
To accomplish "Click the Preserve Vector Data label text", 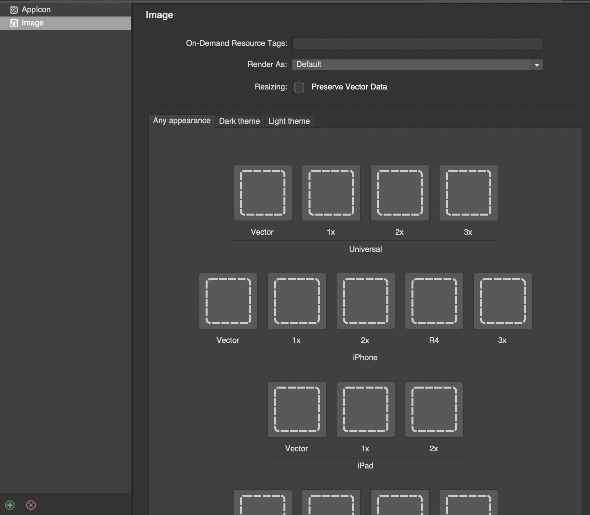I will 349,87.
